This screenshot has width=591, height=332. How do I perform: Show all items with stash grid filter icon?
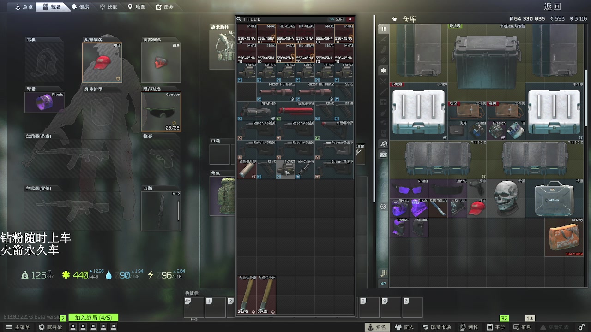pyautogui.click(x=383, y=29)
